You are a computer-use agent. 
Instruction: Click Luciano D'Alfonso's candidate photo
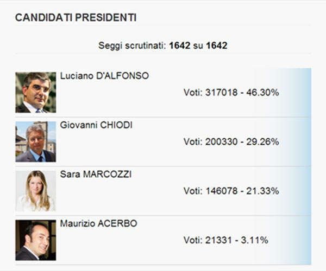pos(35,92)
